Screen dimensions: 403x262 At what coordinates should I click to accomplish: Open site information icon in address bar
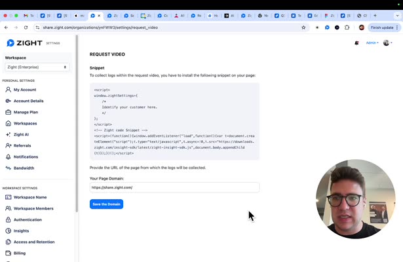[38, 28]
